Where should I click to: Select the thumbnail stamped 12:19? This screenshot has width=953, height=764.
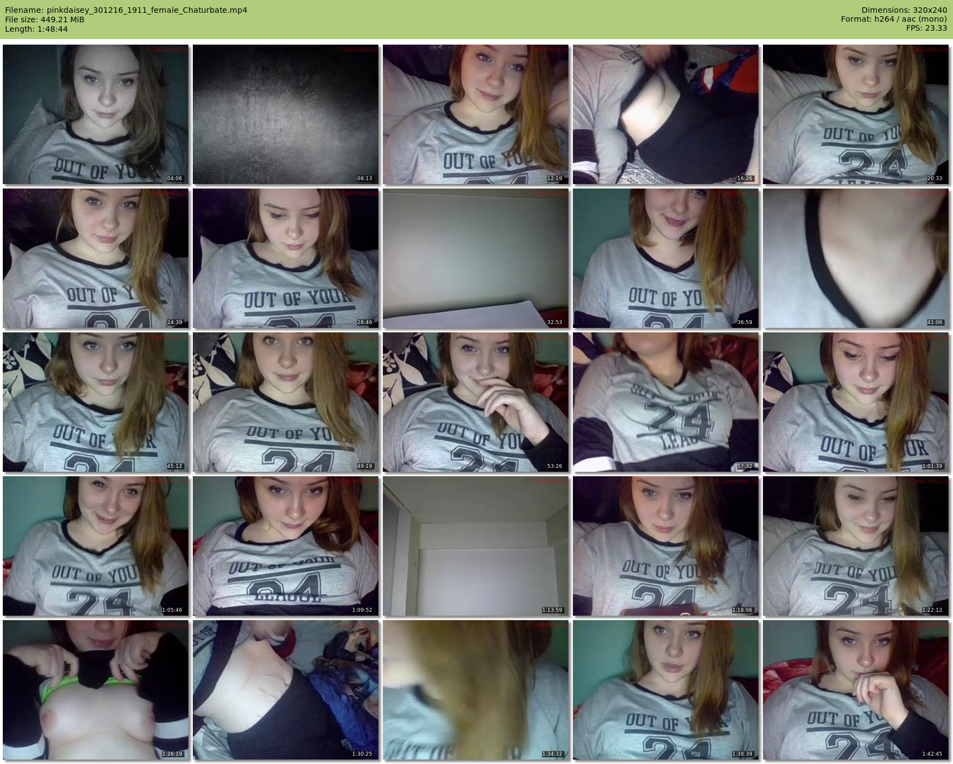[476, 114]
